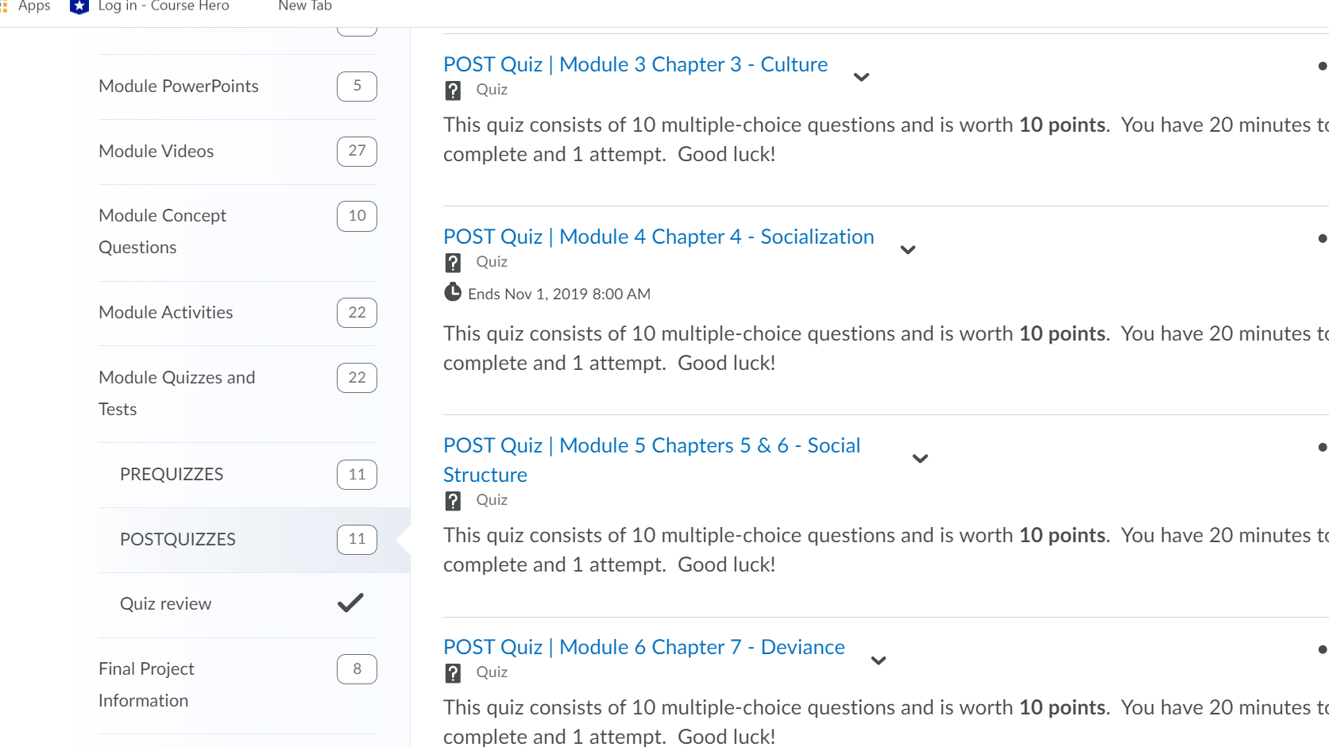1329x747 pixels.
Task: Click quiz icon under Module 4 Socialization
Action: (x=453, y=263)
